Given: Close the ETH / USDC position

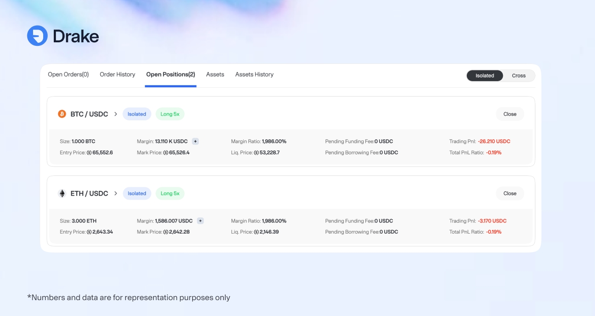Looking at the screenshot, I should click(509, 193).
